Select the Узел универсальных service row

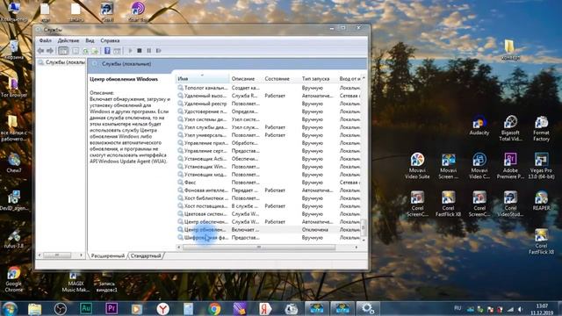coord(269,135)
